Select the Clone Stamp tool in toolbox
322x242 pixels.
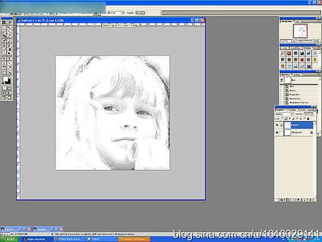click(x=4, y=45)
